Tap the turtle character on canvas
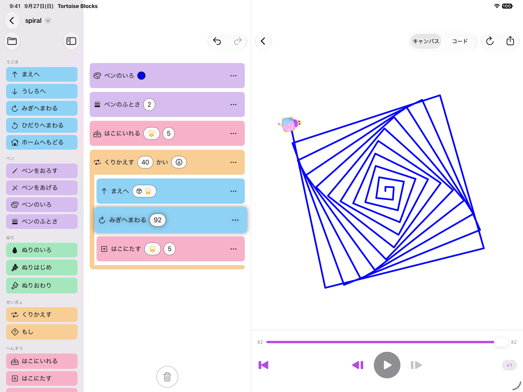This screenshot has width=523, height=392. (290, 124)
